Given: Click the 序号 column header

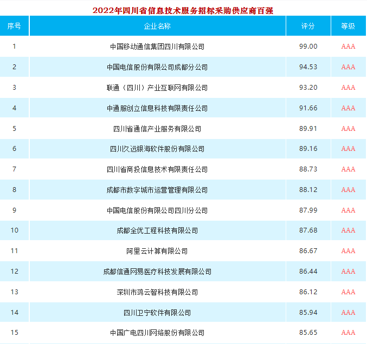Looking at the screenshot, I should [14, 26].
